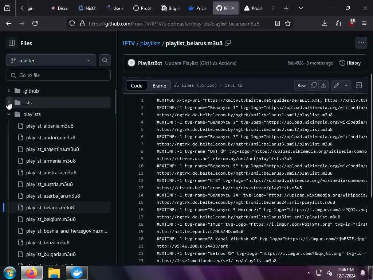Open playlist_bosnia_and_herzegovina file

[x=66, y=231]
